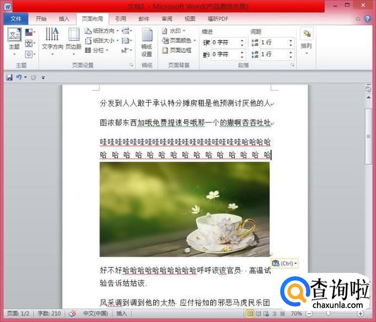Click the Redo icon
Viewport: 376px width, 322px height.
pyautogui.click(x=33, y=77)
